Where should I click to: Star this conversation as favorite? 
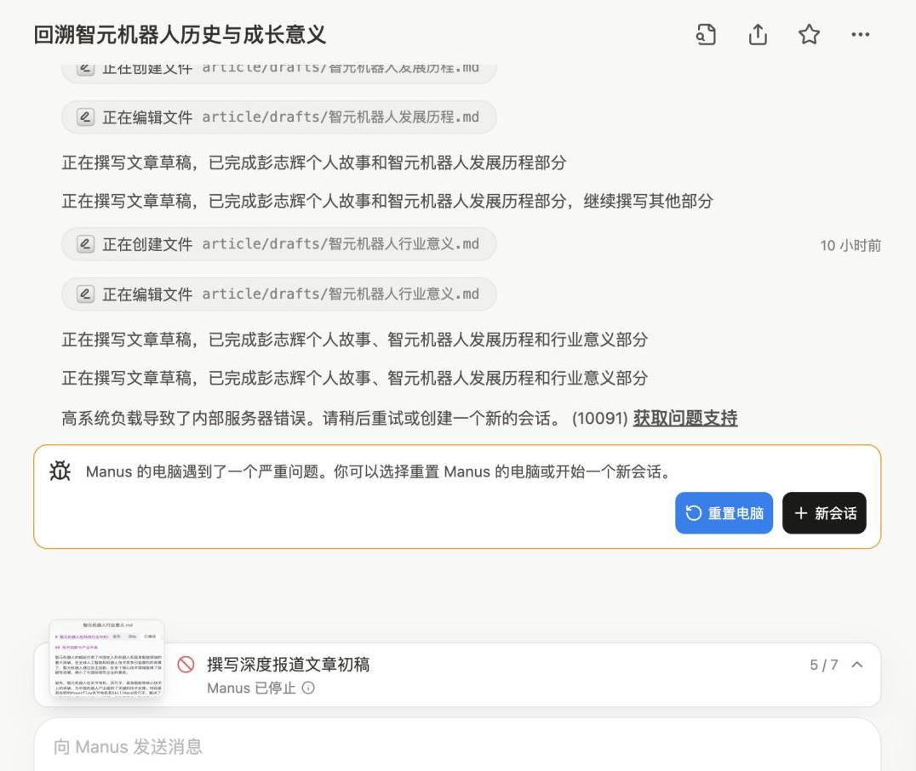click(x=809, y=34)
